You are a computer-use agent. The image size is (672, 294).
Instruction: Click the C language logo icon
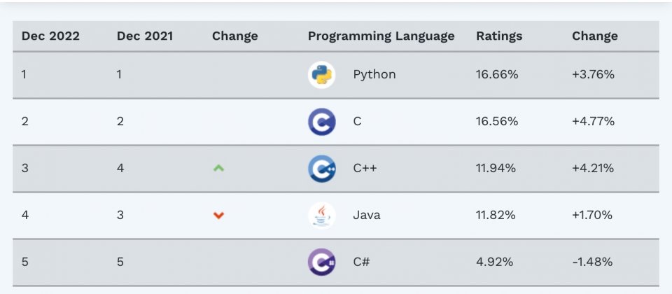point(321,122)
